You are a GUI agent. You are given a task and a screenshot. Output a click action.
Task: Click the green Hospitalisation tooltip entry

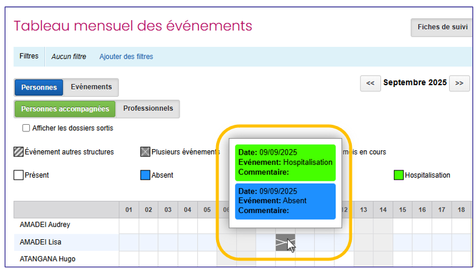click(x=285, y=162)
